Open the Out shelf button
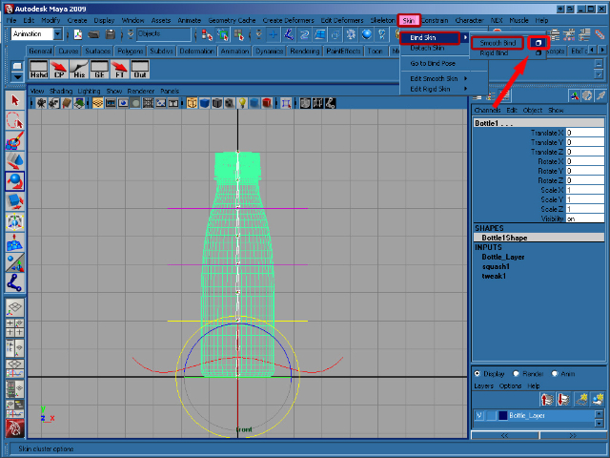The height and width of the screenshot is (458, 610). click(x=140, y=70)
